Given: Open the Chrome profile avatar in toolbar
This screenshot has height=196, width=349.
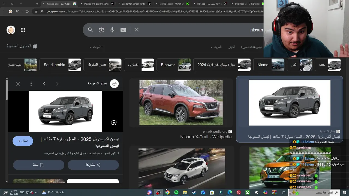Looking at the screenshot, I should point(10,11).
